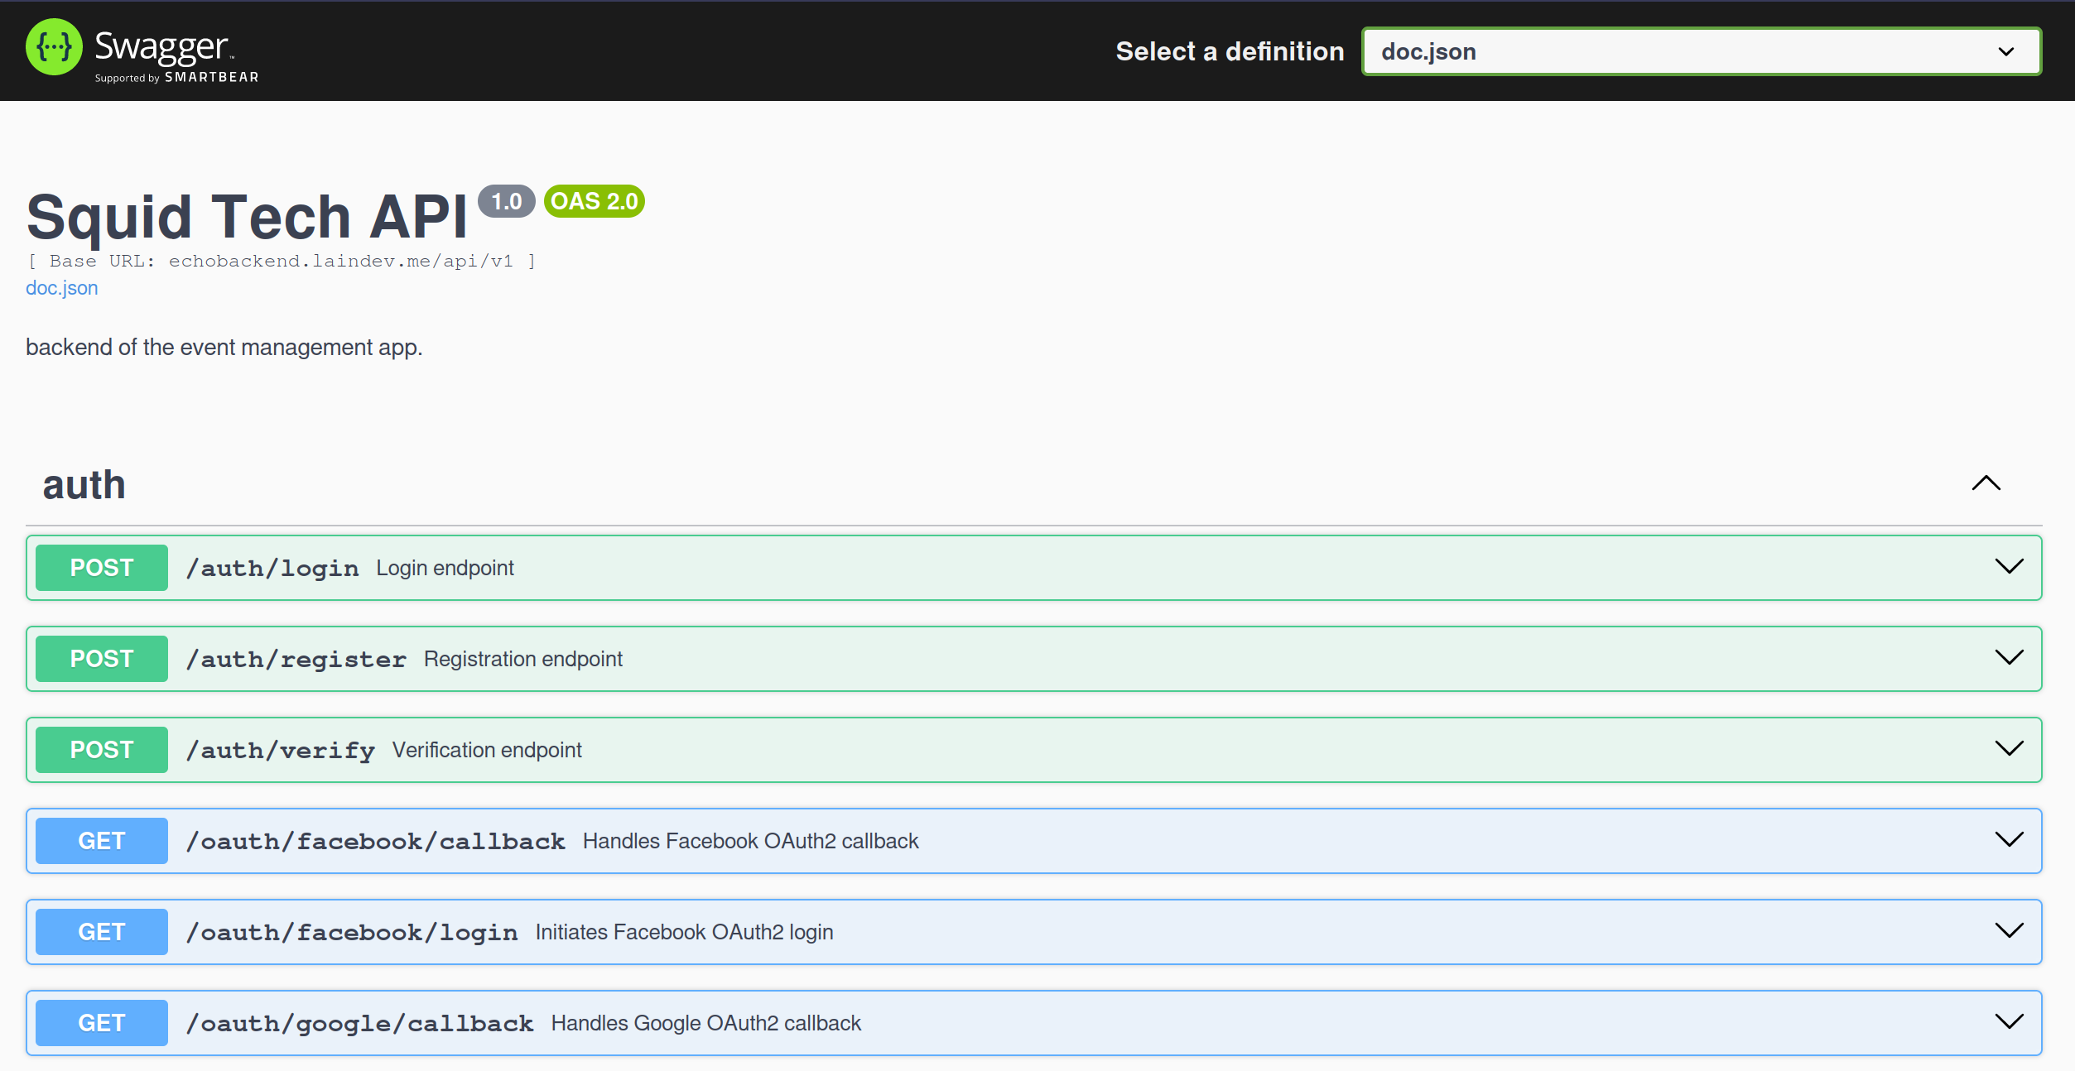The height and width of the screenshot is (1071, 2075).
Task: Expand the /oauth/facebook/callback chevron arrow
Action: 2009,840
